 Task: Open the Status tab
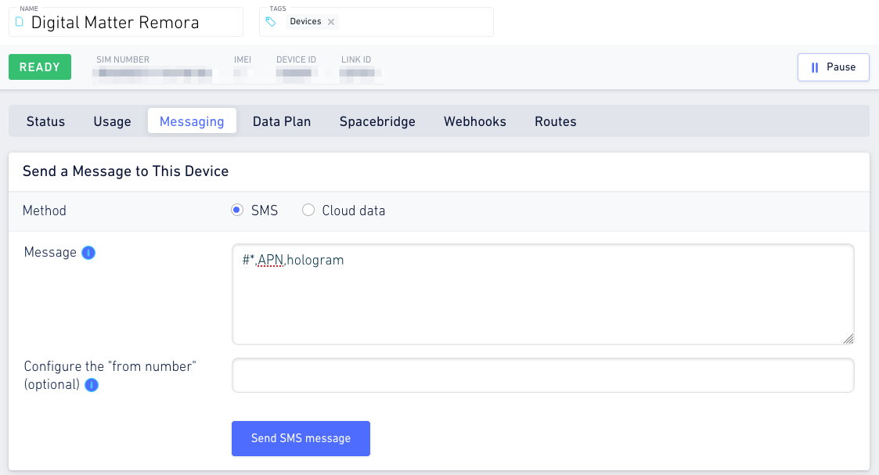pos(46,121)
